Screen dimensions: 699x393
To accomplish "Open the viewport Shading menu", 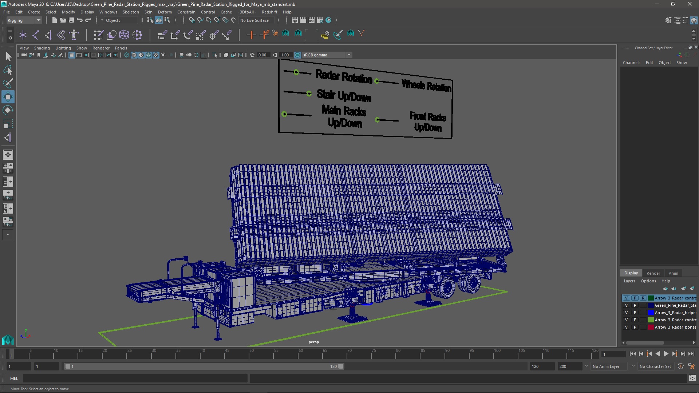I will (x=42, y=48).
